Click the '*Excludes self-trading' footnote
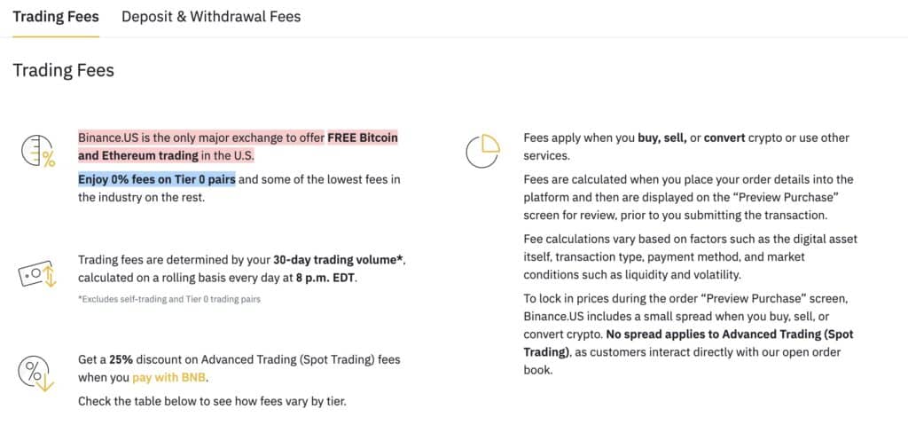 click(168, 299)
